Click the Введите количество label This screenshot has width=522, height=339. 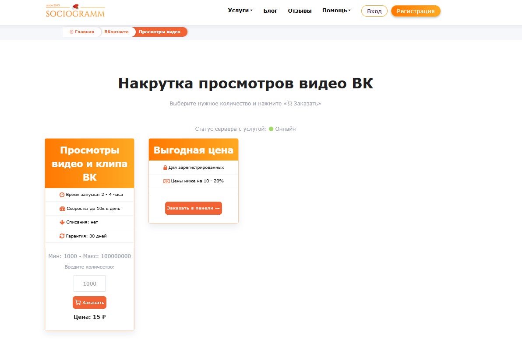click(89, 267)
